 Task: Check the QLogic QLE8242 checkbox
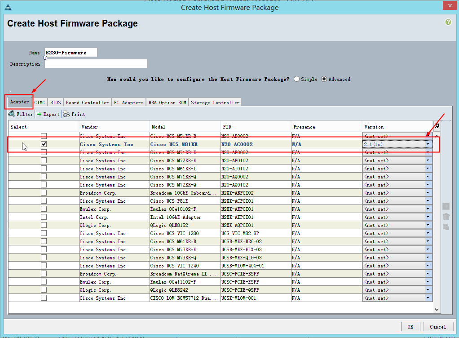[x=44, y=289]
